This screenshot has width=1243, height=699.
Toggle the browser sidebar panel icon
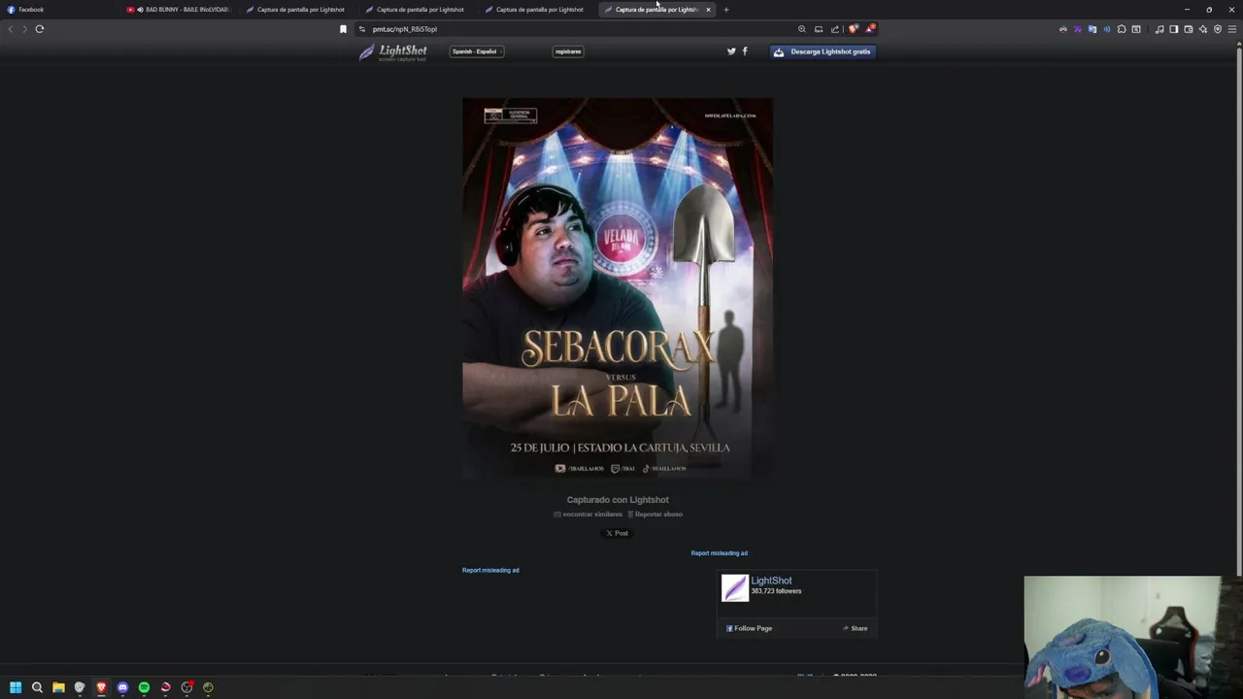(x=1174, y=29)
